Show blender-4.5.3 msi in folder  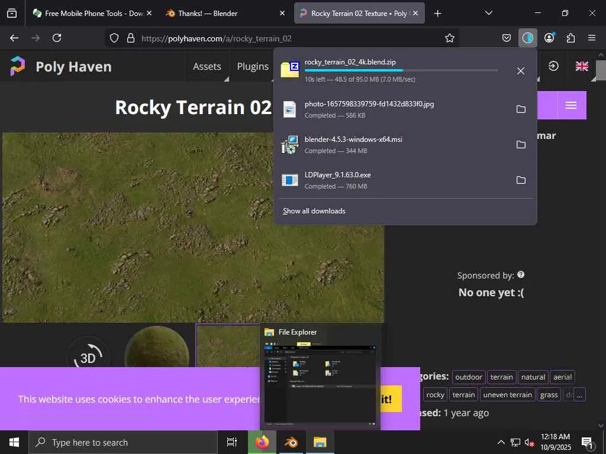click(x=521, y=145)
